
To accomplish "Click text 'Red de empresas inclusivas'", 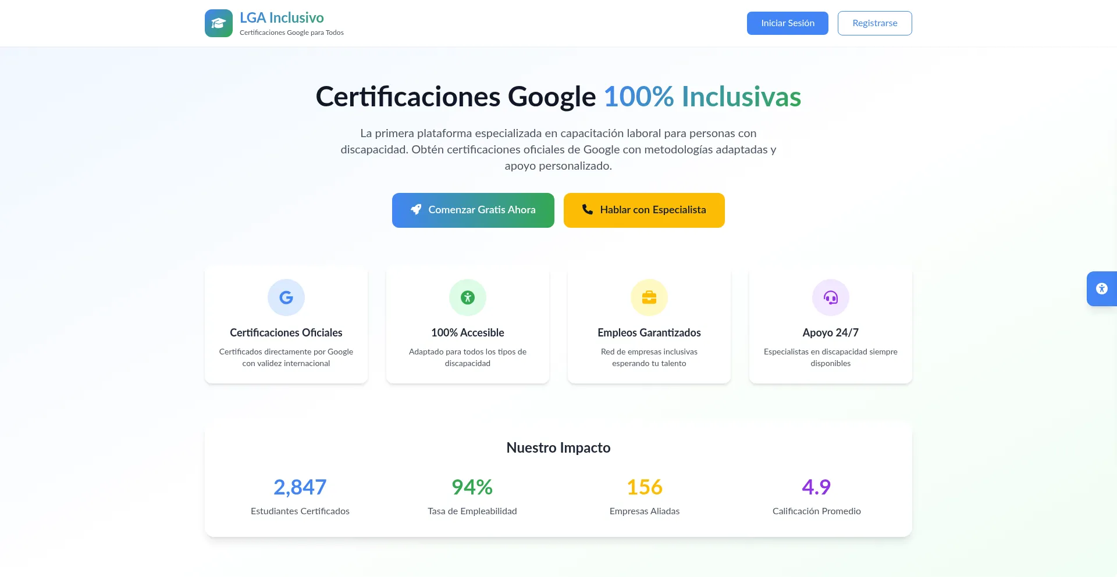I will (x=649, y=352).
